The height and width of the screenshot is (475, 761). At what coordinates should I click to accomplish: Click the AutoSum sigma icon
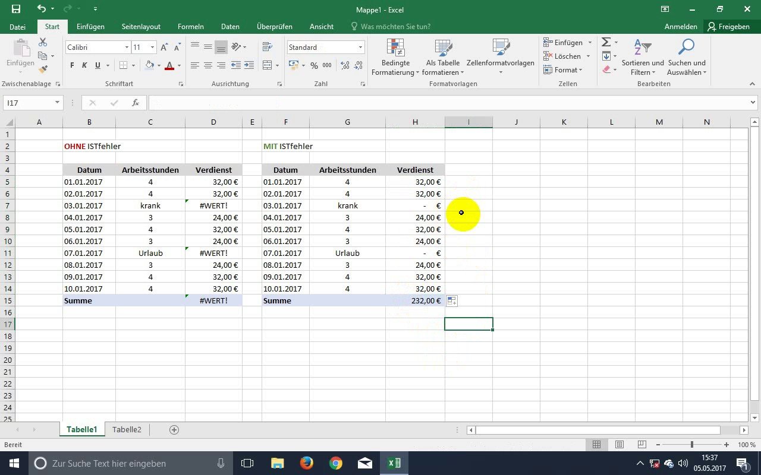pyautogui.click(x=606, y=42)
